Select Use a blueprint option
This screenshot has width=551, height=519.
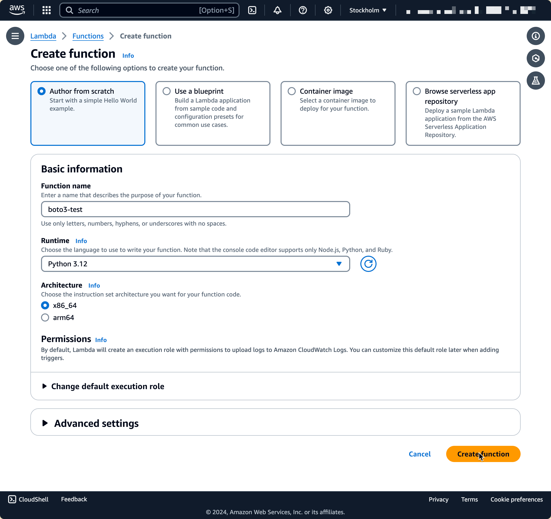(x=213, y=113)
